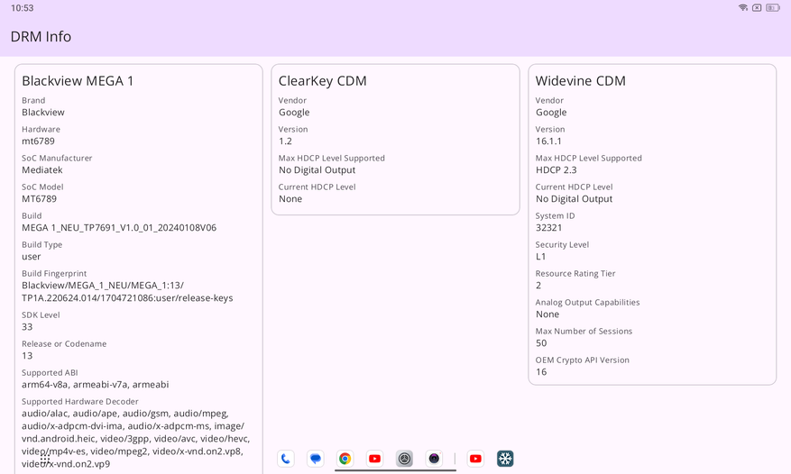791x474 pixels.
Task: Select the Blackview MEGA 1 card heading
Action: click(78, 81)
